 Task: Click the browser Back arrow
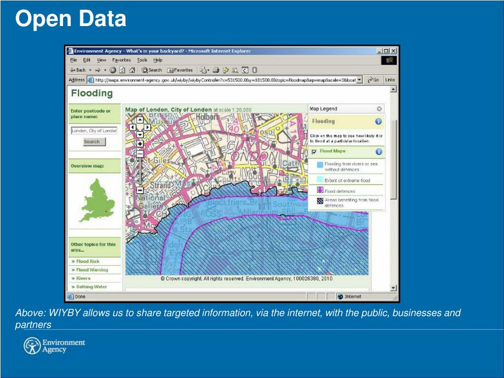pos(72,70)
